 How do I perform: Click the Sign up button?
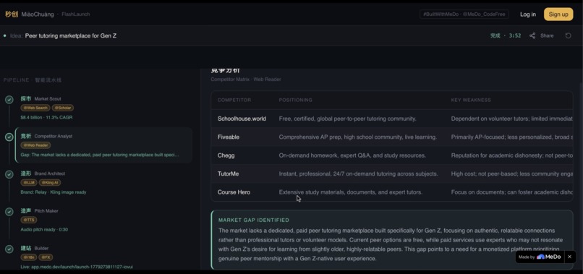click(x=558, y=14)
